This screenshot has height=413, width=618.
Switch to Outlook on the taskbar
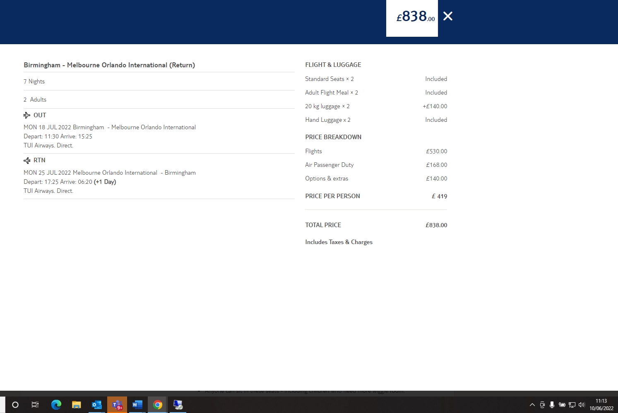coord(96,405)
